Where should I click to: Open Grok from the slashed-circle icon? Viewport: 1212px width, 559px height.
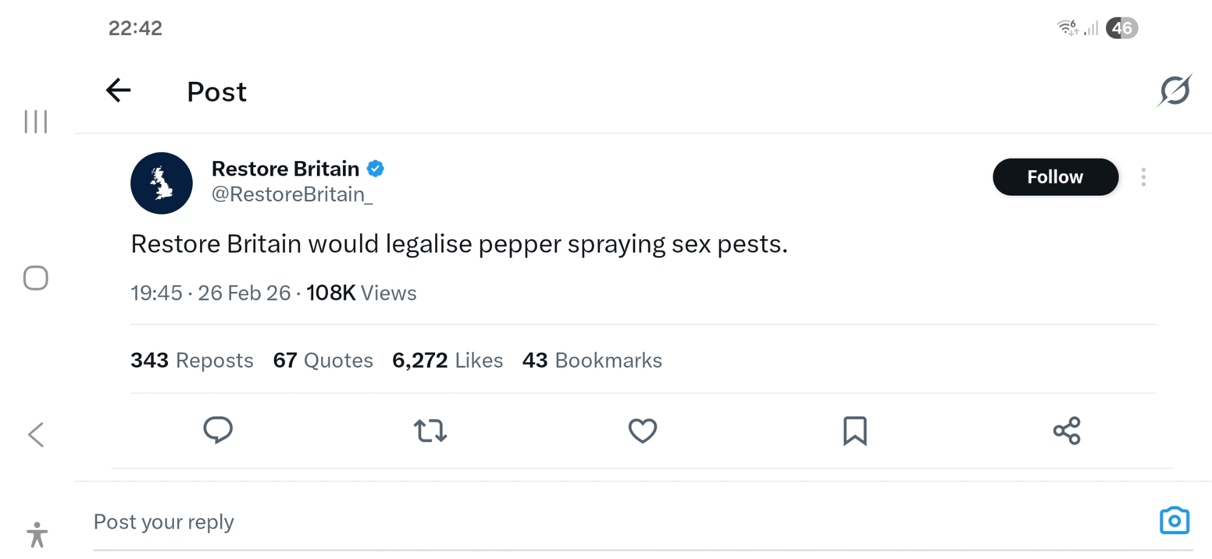1174,91
